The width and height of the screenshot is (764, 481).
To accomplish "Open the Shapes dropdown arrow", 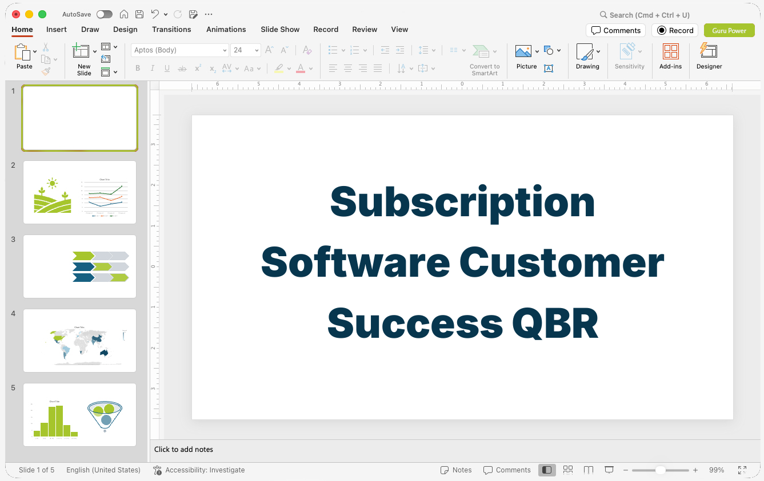I will [x=559, y=50].
